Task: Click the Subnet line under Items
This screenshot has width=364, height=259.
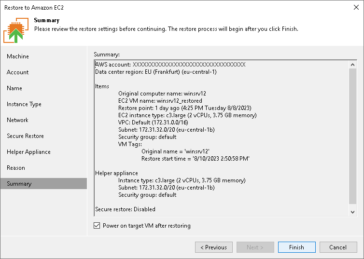Action: [167, 130]
